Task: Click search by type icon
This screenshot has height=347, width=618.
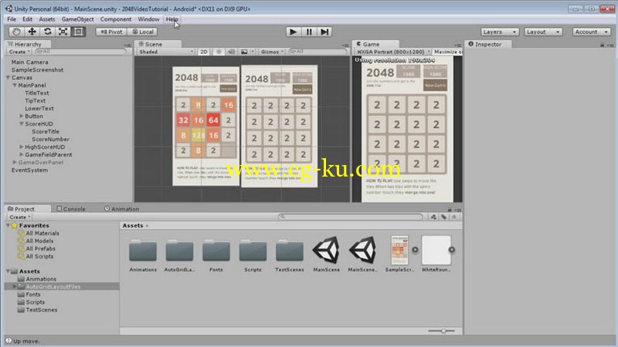Action: click(433, 217)
